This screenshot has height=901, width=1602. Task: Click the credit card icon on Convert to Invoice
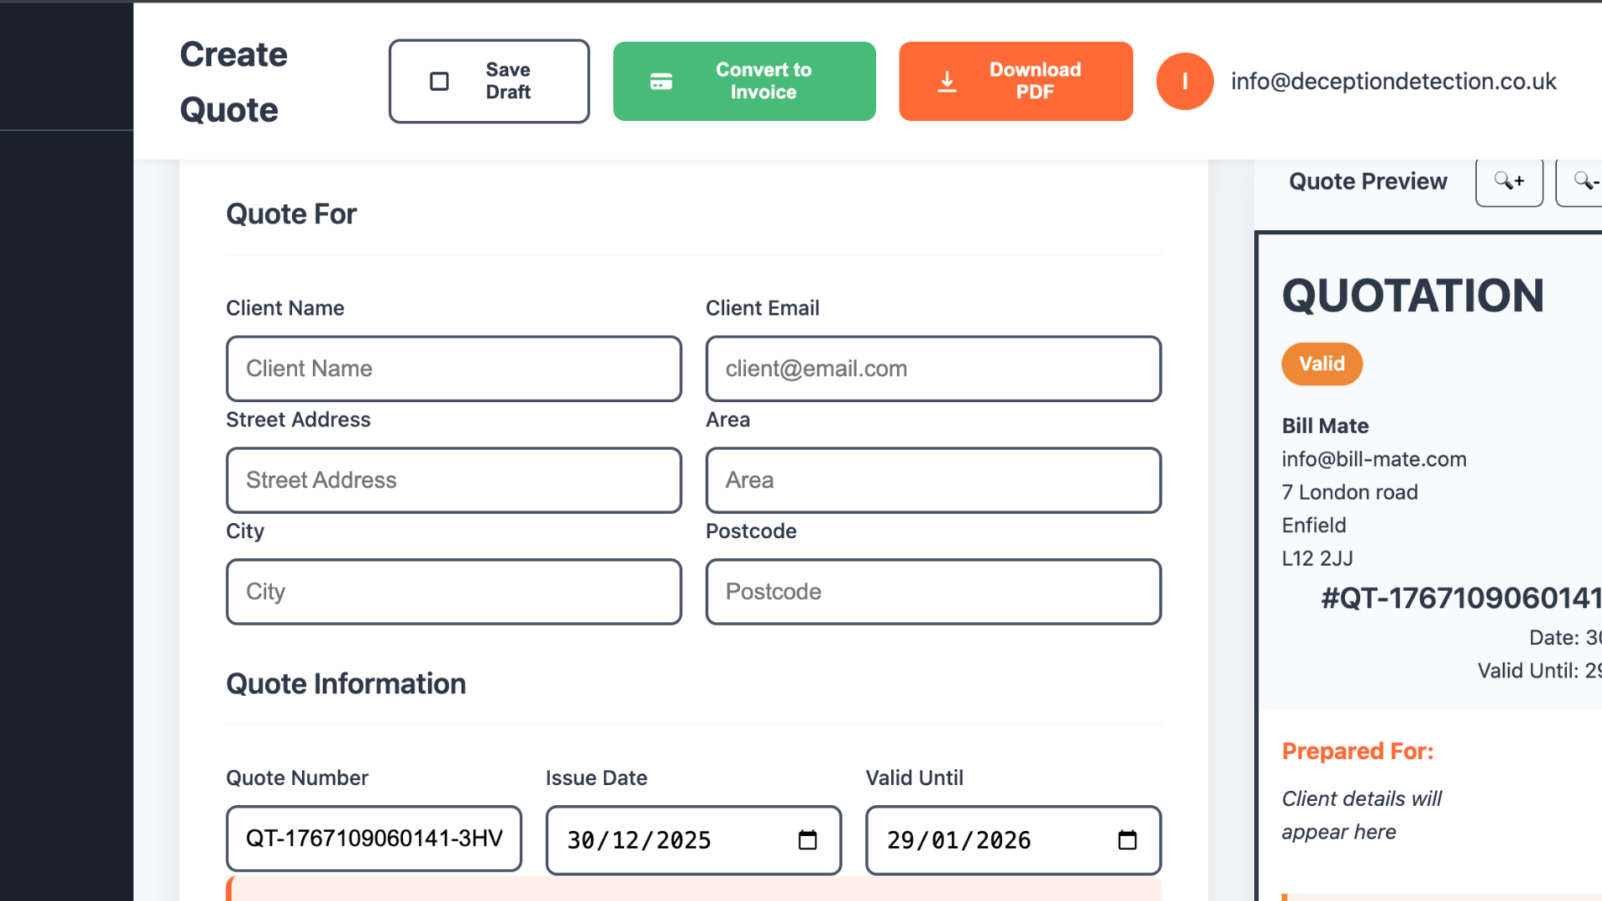tap(661, 81)
